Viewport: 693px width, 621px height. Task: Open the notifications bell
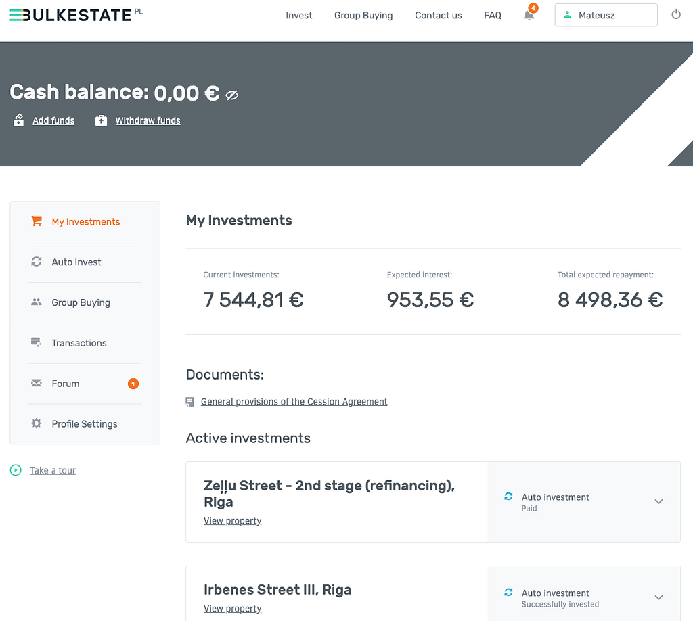[x=529, y=15]
